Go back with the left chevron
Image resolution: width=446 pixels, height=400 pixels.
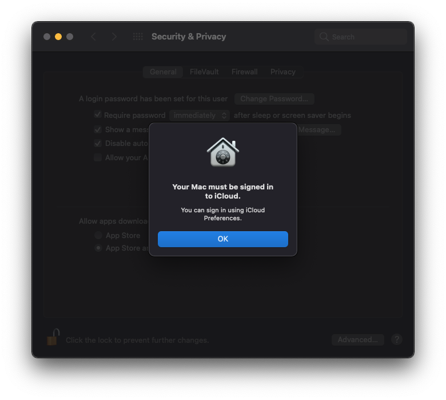click(x=94, y=37)
